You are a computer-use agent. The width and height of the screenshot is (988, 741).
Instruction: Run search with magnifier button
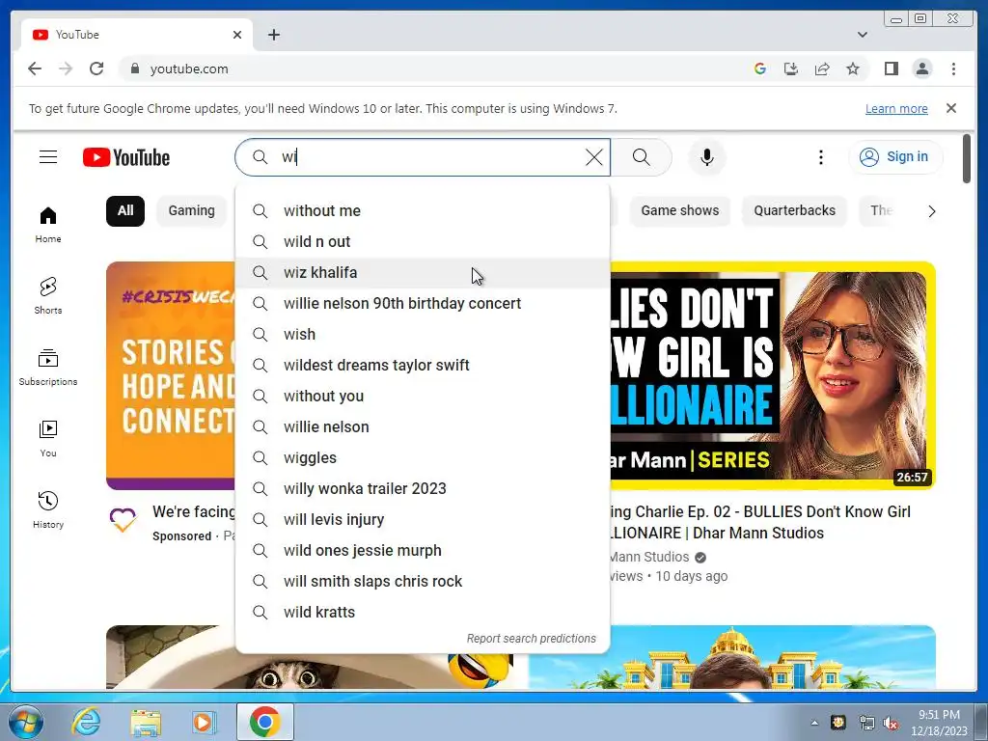click(641, 157)
